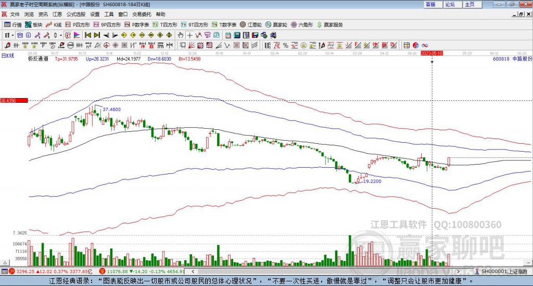Viewport: 533px width, 286px height.
Task: Open the 设置 menu
Action: pos(95,14)
